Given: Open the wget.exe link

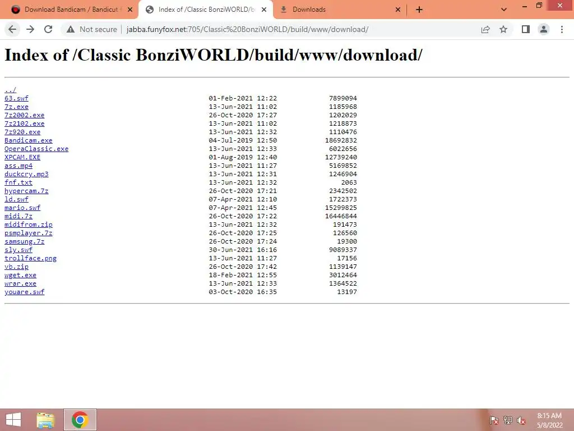Looking at the screenshot, I should coord(21,275).
